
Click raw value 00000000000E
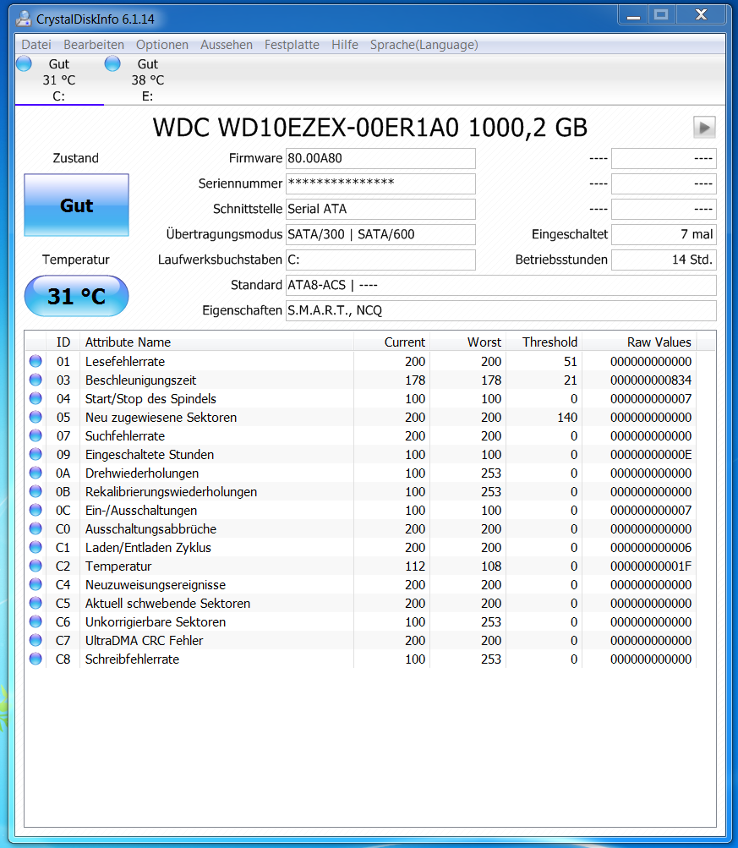click(x=651, y=454)
